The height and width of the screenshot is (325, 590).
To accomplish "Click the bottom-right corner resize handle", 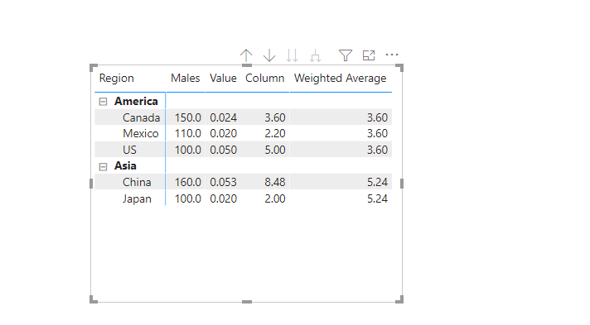I will [400, 299].
